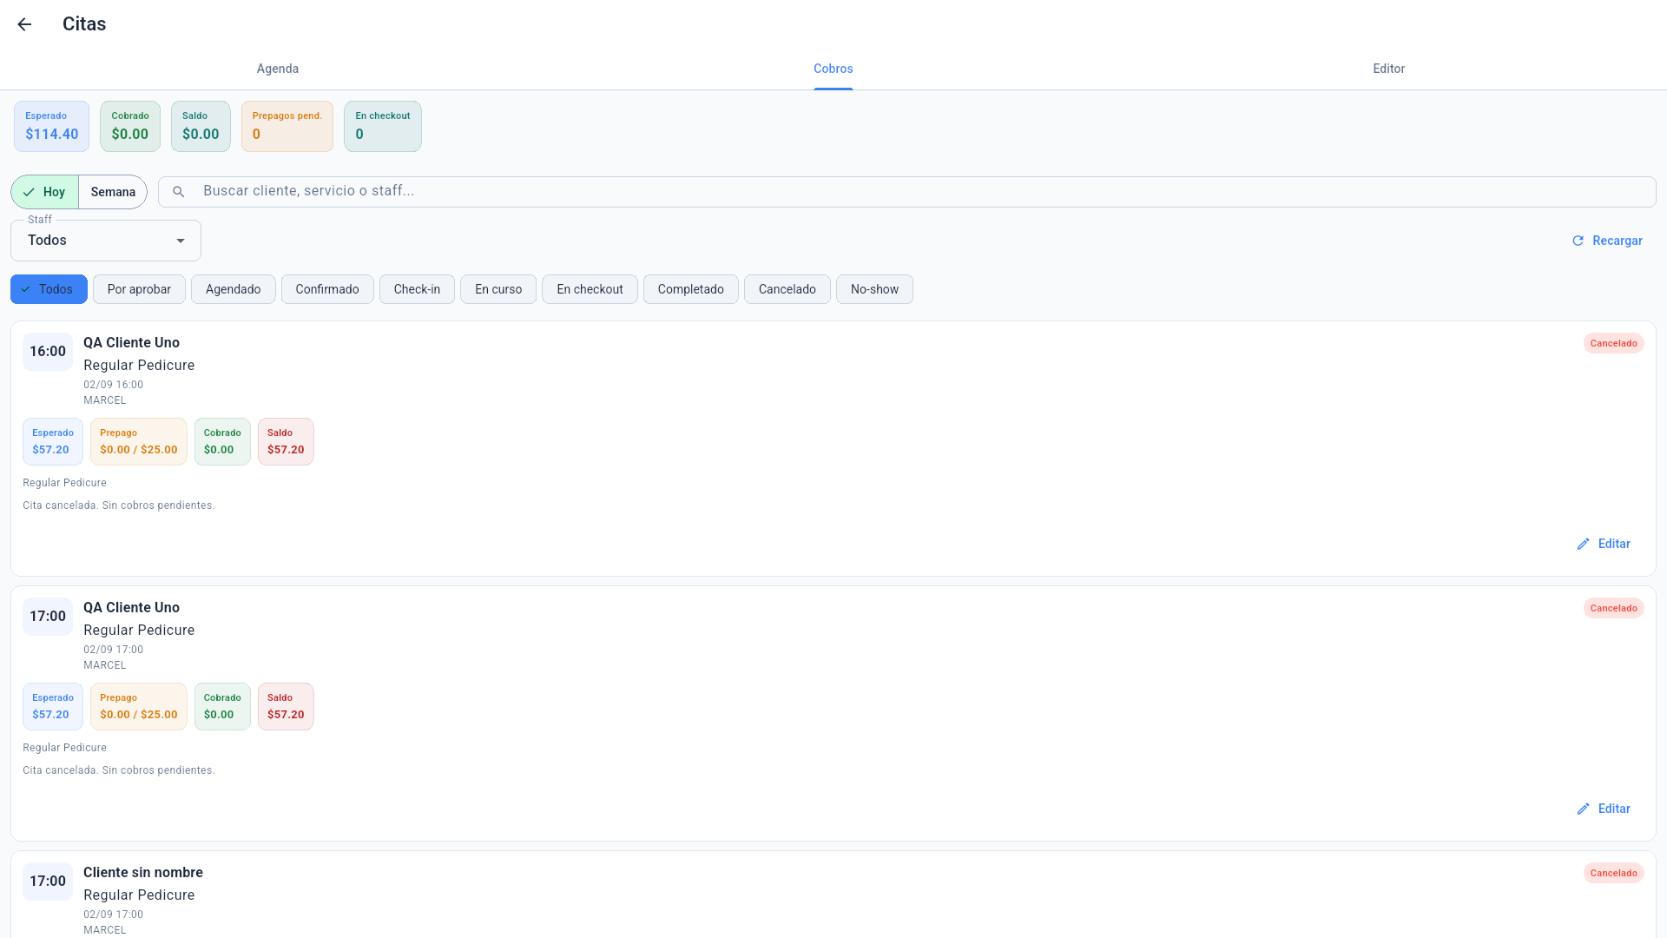The height and width of the screenshot is (938, 1667).
Task: Click the Cobrado $0.00 box on the 16:00 appointment
Action: (222, 441)
